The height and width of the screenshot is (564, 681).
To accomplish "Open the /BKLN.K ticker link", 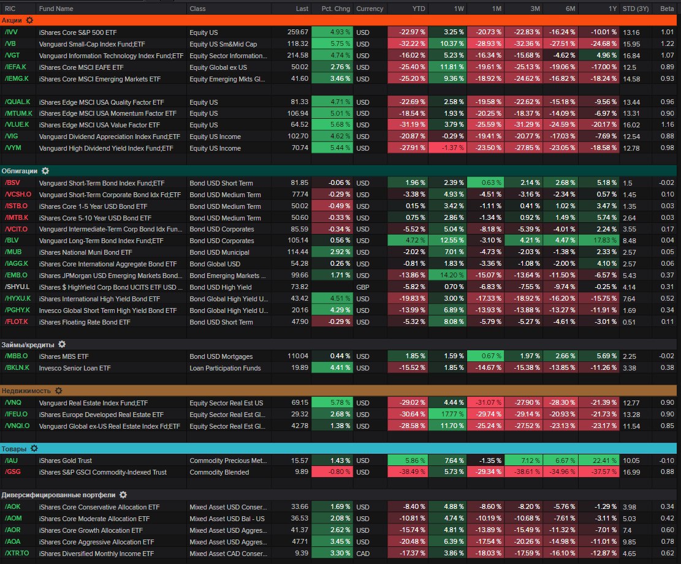I will coord(17,367).
